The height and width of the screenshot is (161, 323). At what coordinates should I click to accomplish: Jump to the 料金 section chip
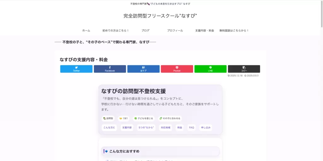(x=179, y=128)
